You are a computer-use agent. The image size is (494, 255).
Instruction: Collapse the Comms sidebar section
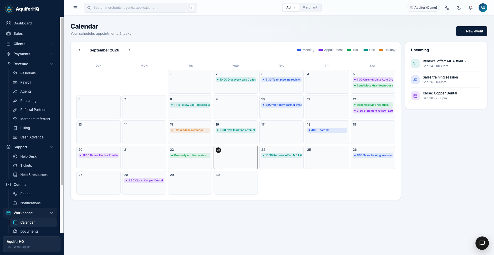pyautogui.click(x=30, y=184)
